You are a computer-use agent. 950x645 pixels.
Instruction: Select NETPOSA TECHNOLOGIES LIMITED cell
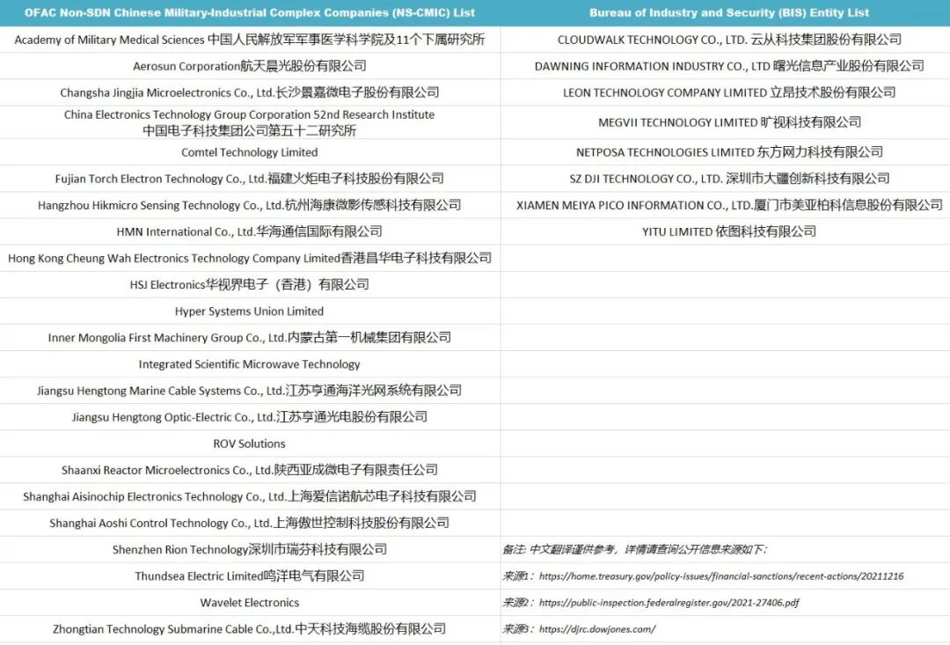click(x=726, y=152)
